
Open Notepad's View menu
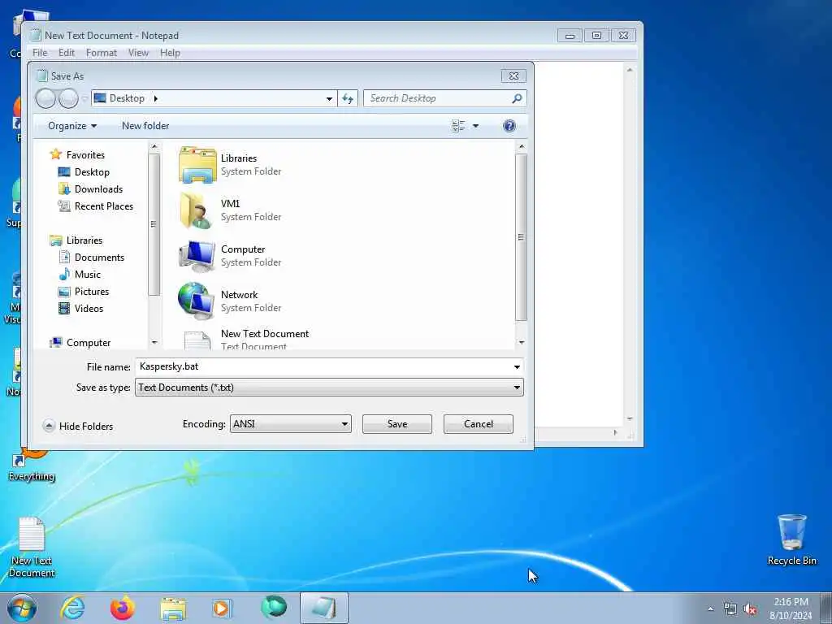click(x=138, y=53)
